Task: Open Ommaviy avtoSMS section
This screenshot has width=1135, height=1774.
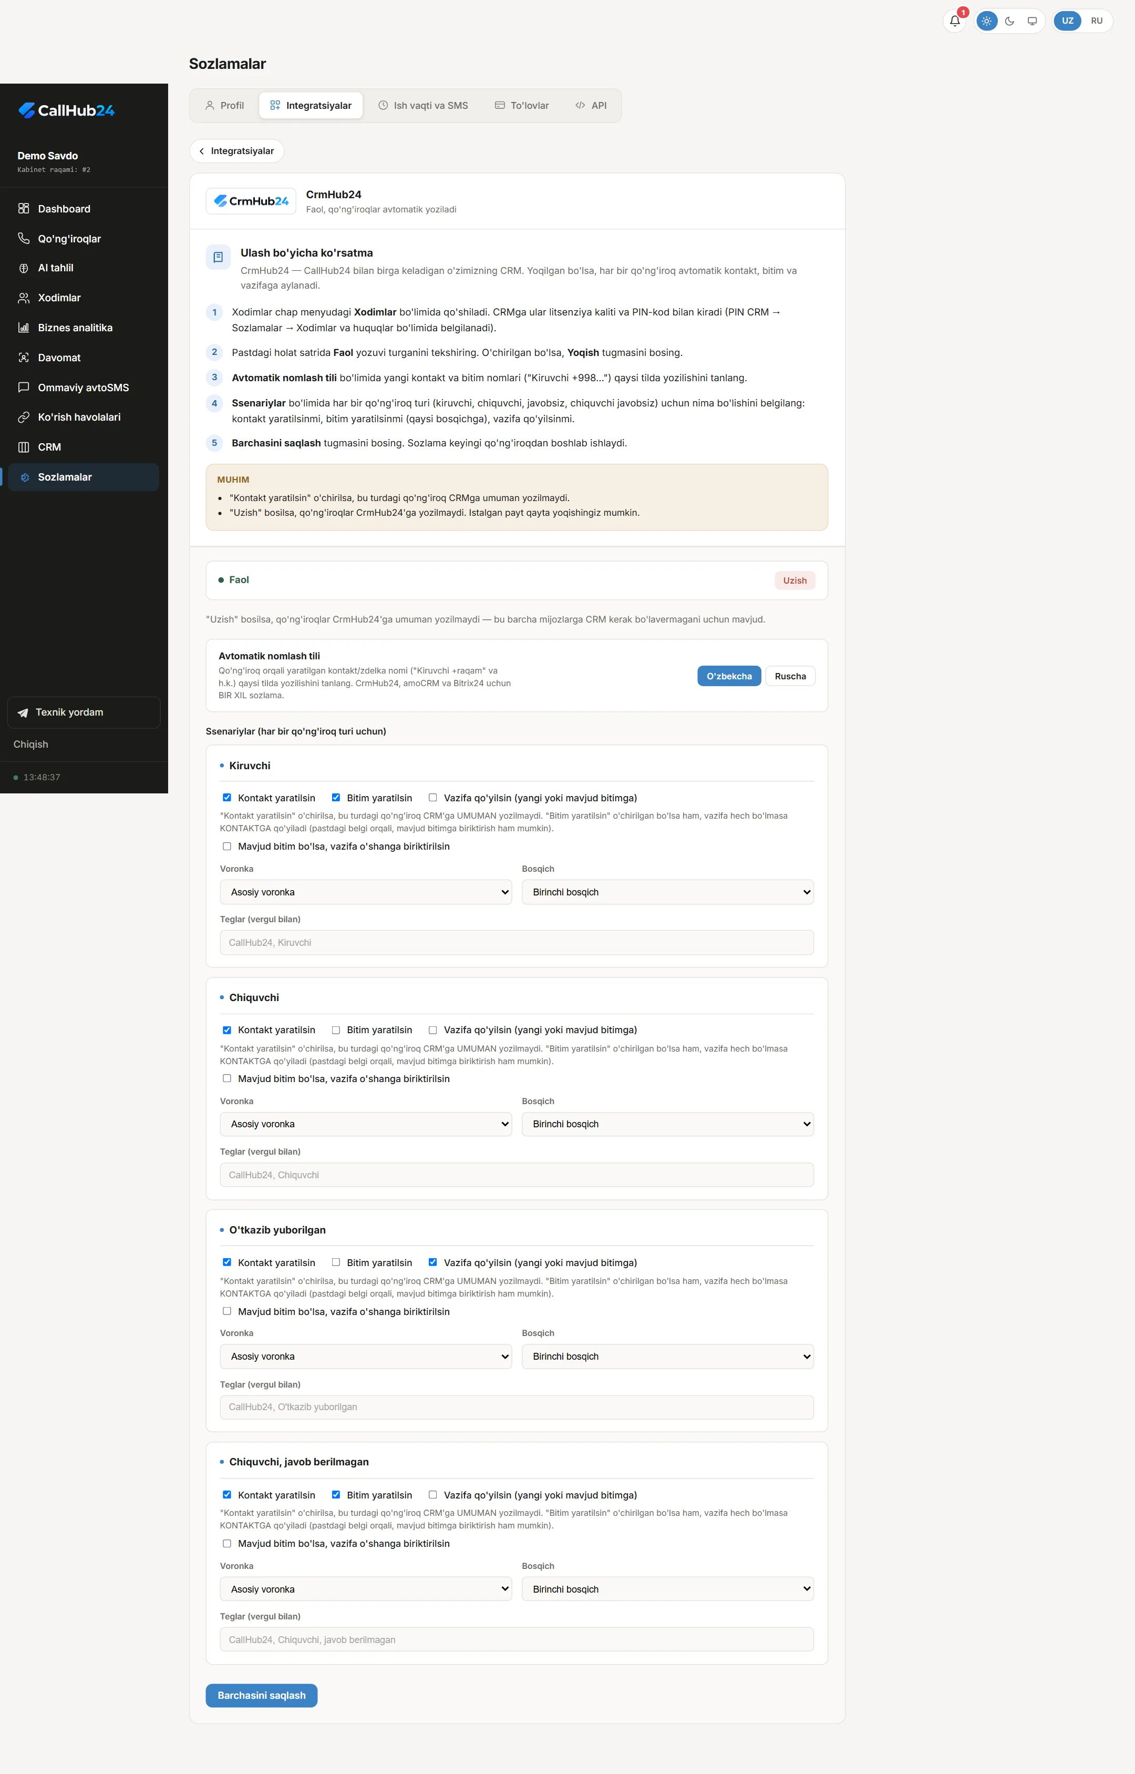Action: 83,388
